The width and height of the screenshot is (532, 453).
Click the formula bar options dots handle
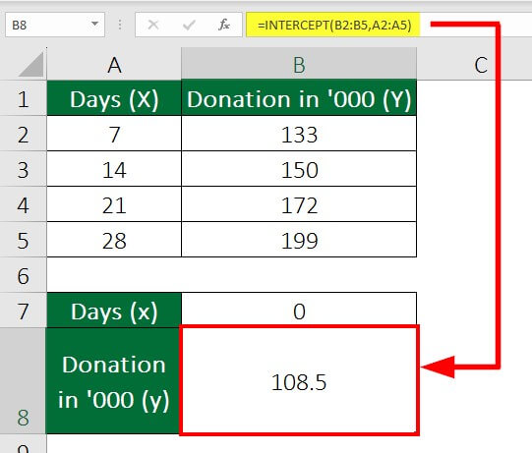[120, 25]
